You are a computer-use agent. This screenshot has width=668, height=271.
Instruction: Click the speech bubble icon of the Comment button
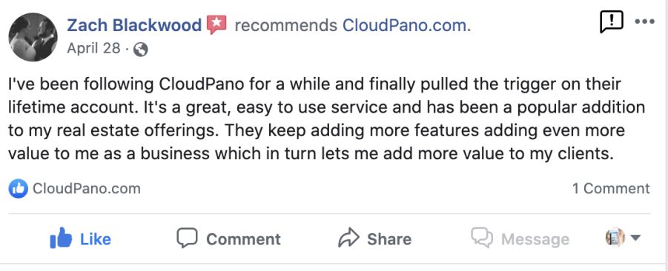[187, 238]
